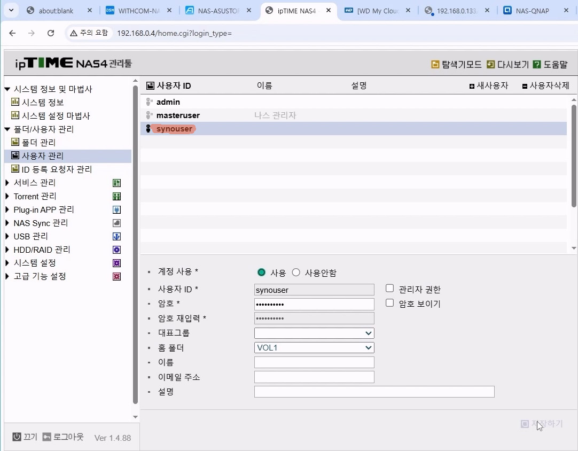Click the USB 관리 anchor icon
578x451 pixels.
116,237
